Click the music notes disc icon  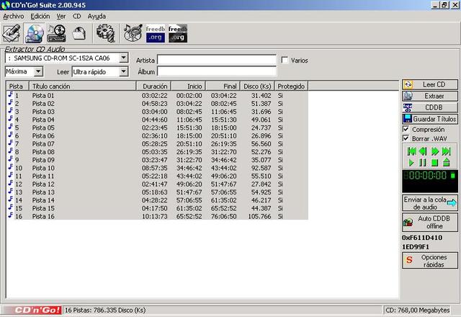(x=133, y=33)
